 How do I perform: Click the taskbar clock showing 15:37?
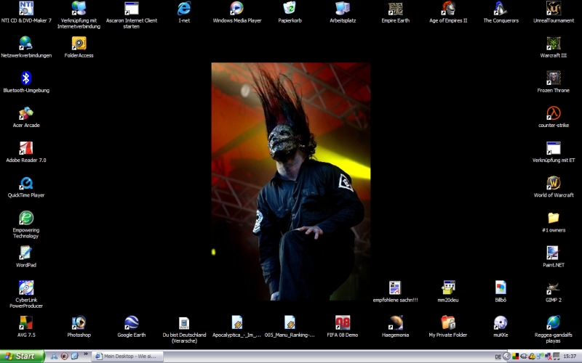[570, 356]
